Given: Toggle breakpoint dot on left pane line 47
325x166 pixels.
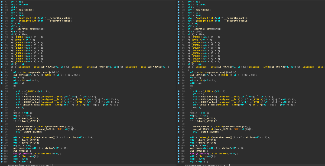Looking at the screenshot, I should (2, 2).
